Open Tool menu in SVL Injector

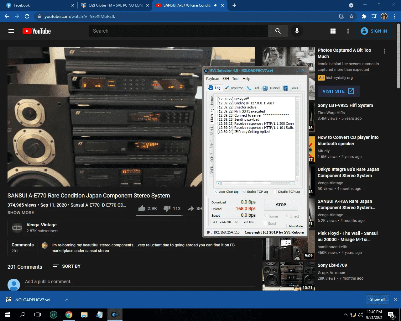pos(236,79)
